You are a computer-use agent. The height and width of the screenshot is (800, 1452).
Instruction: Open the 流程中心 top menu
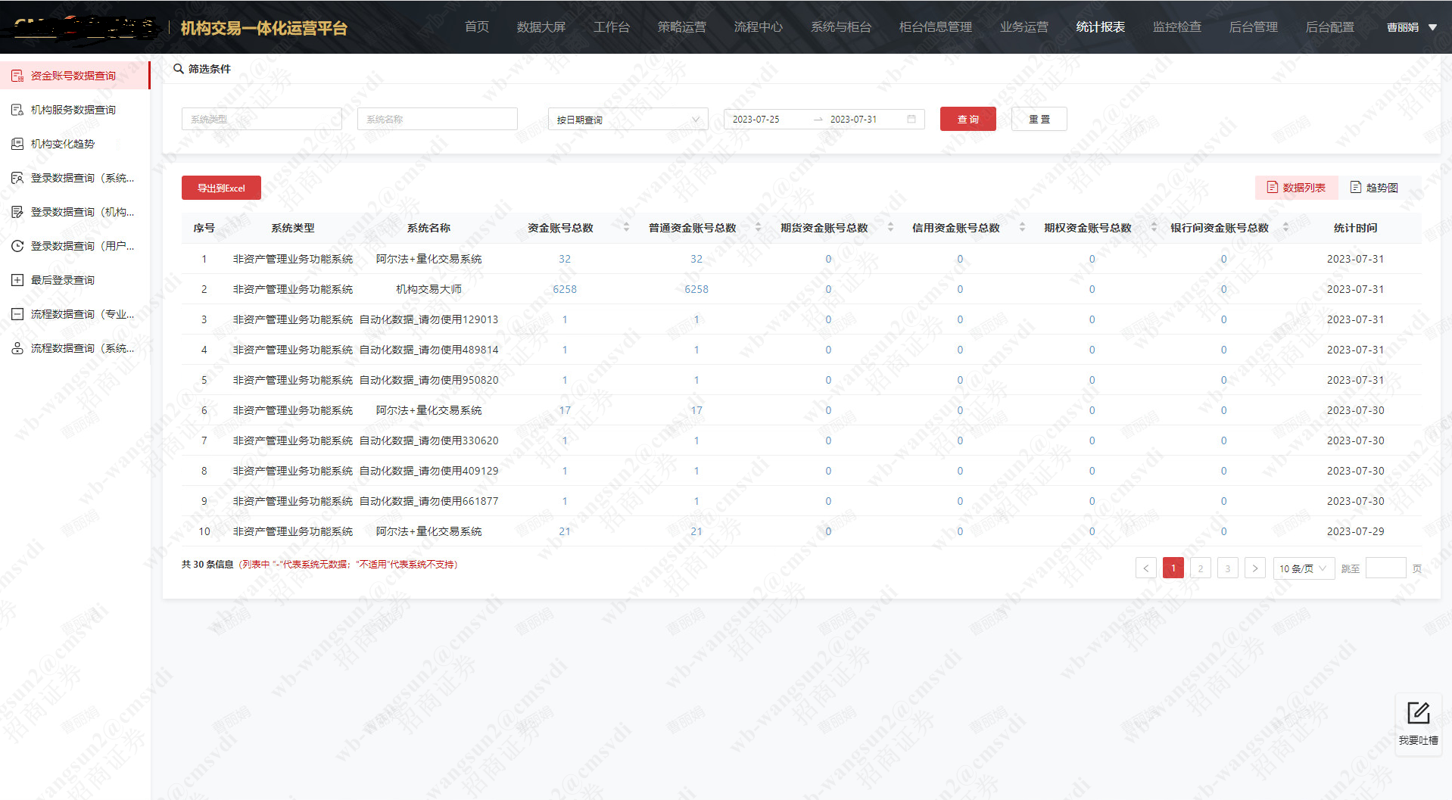(759, 27)
